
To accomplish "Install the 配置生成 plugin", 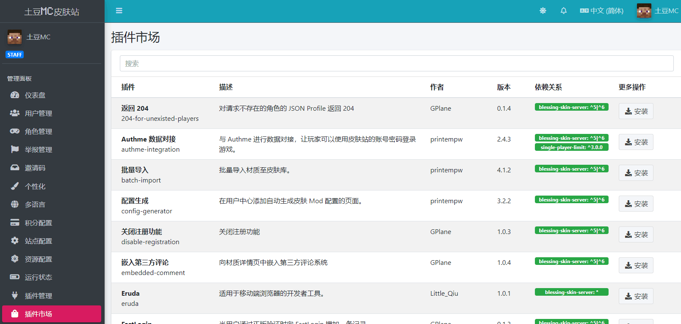I will click(636, 204).
